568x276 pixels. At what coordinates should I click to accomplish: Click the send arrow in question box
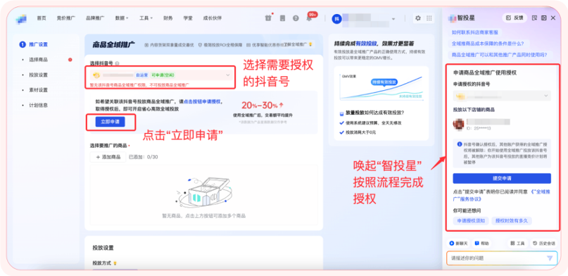[550, 258]
